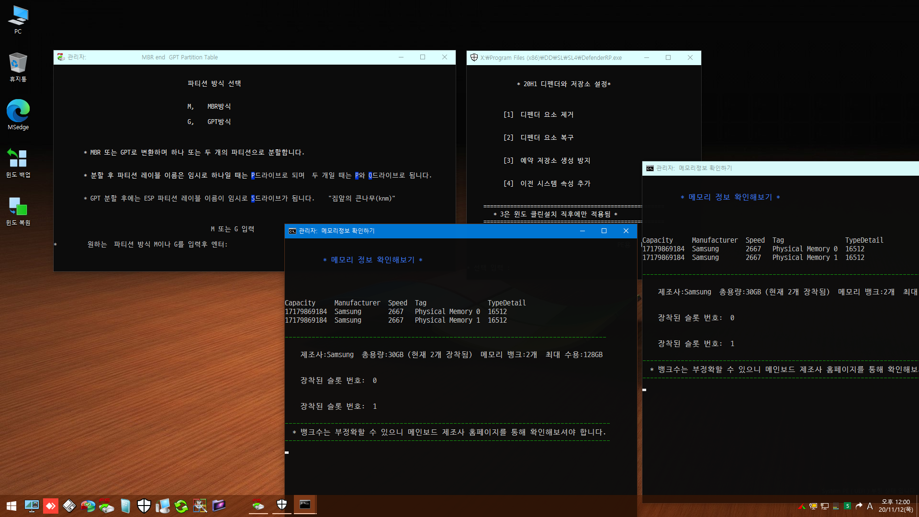
Task: Click the red-green triangle tray icon
Action: 802,506
